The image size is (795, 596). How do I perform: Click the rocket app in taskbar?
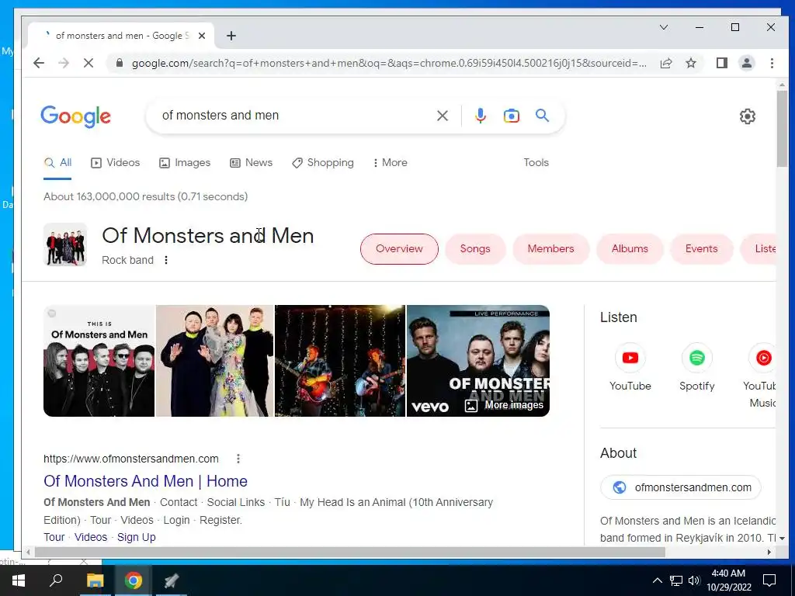172,580
